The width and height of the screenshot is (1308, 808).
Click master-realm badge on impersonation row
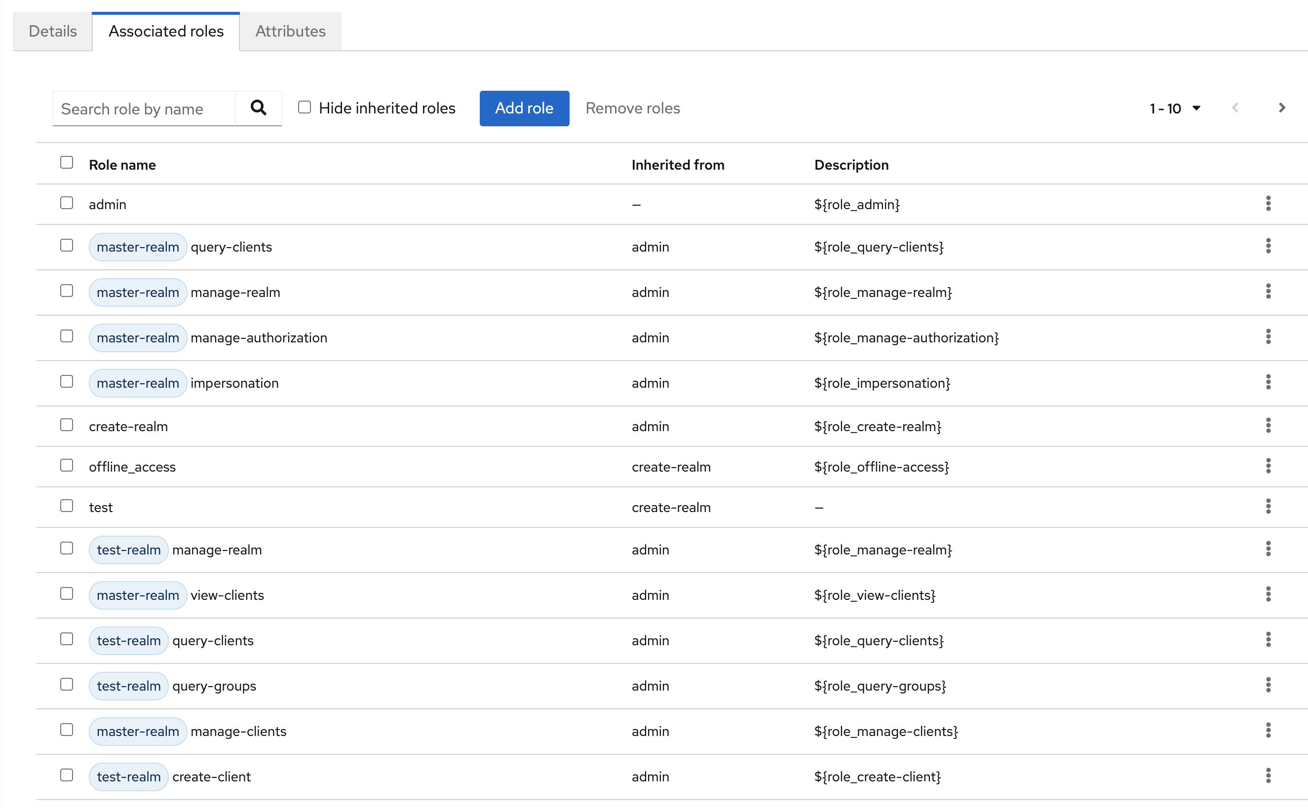click(137, 383)
